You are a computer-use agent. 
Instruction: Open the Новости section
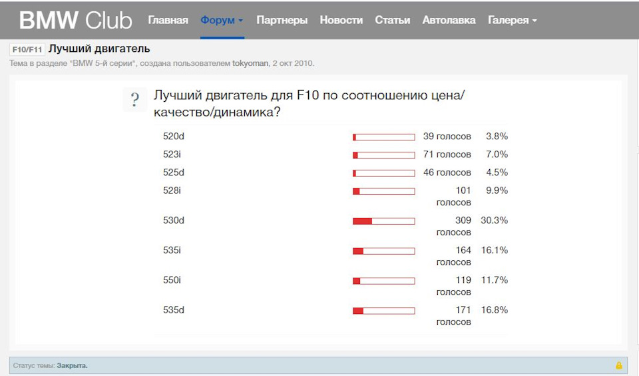tap(341, 20)
